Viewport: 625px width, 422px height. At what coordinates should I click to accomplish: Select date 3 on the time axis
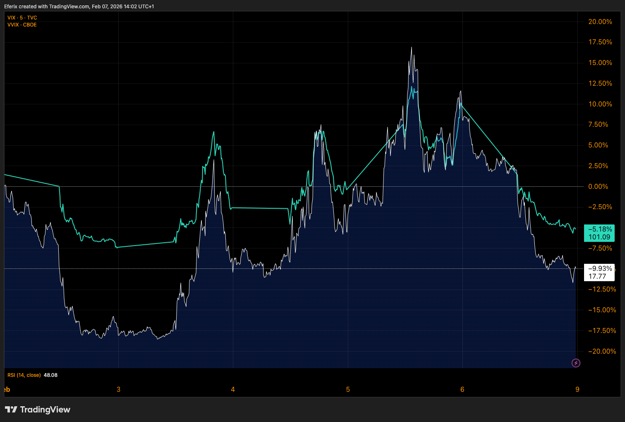pos(119,389)
